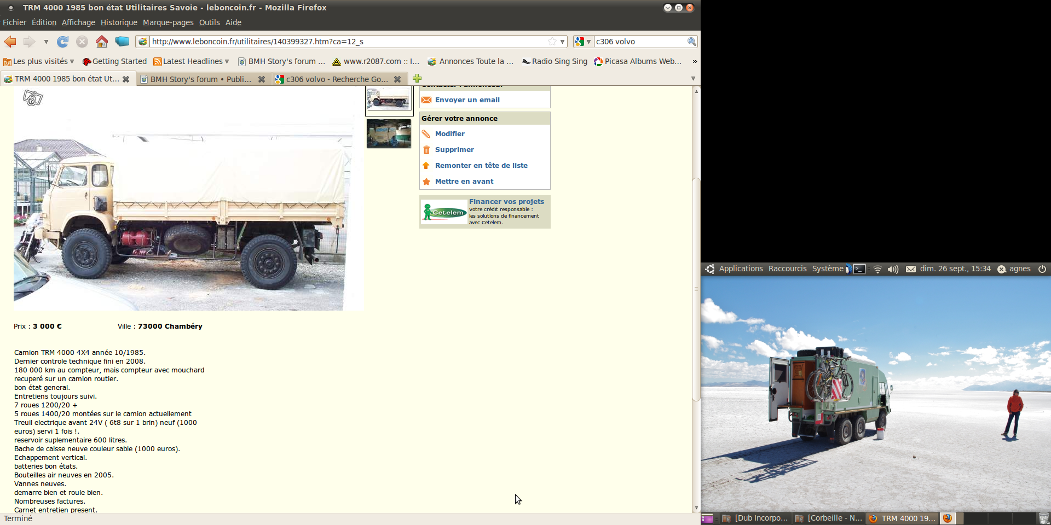The width and height of the screenshot is (1051, 525).
Task: Show more bookmarks with chevron
Action: coord(695,61)
